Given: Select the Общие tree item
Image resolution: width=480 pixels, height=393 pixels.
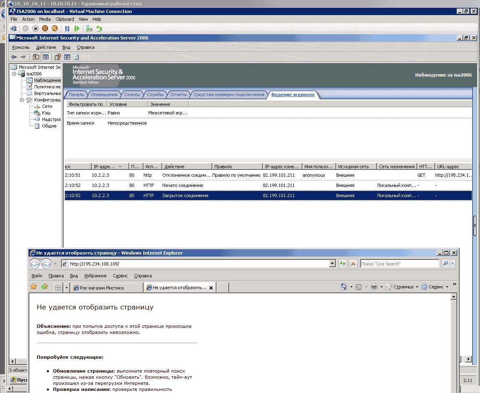Looking at the screenshot, I should coord(49,126).
